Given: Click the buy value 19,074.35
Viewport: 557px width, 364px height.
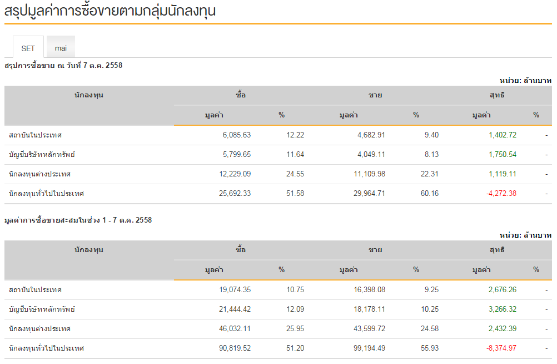Looking at the screenshot, I should [234, 290].
